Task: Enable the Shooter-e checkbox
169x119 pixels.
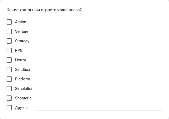Action: pos(9,98)
